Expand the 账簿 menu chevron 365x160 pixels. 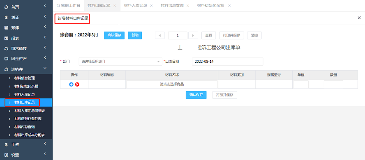coord(45,27)
